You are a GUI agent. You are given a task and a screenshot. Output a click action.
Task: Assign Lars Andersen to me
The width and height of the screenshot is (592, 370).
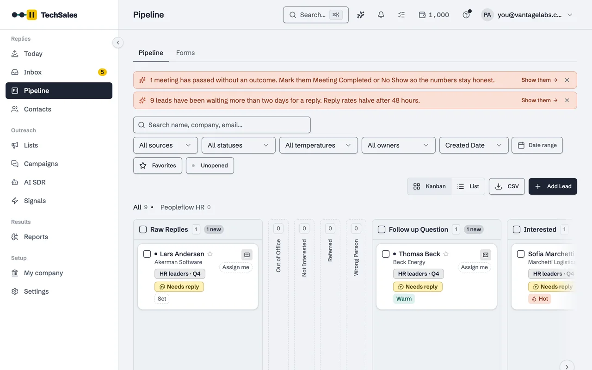point(236,267)
